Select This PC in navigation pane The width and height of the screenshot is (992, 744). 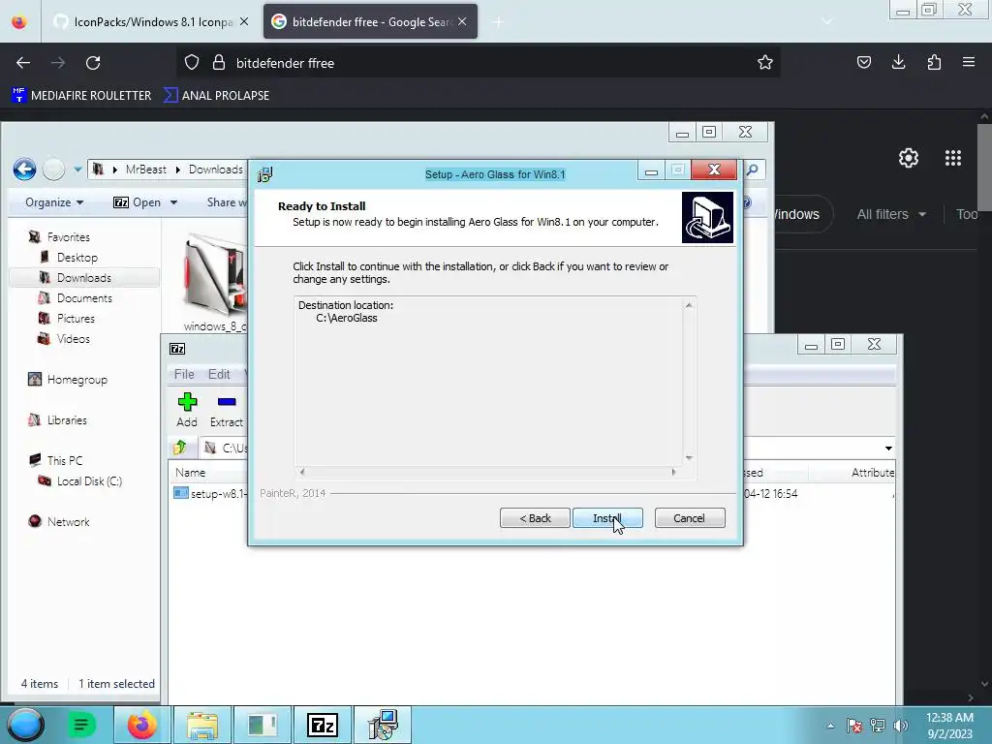pos(65,460)
